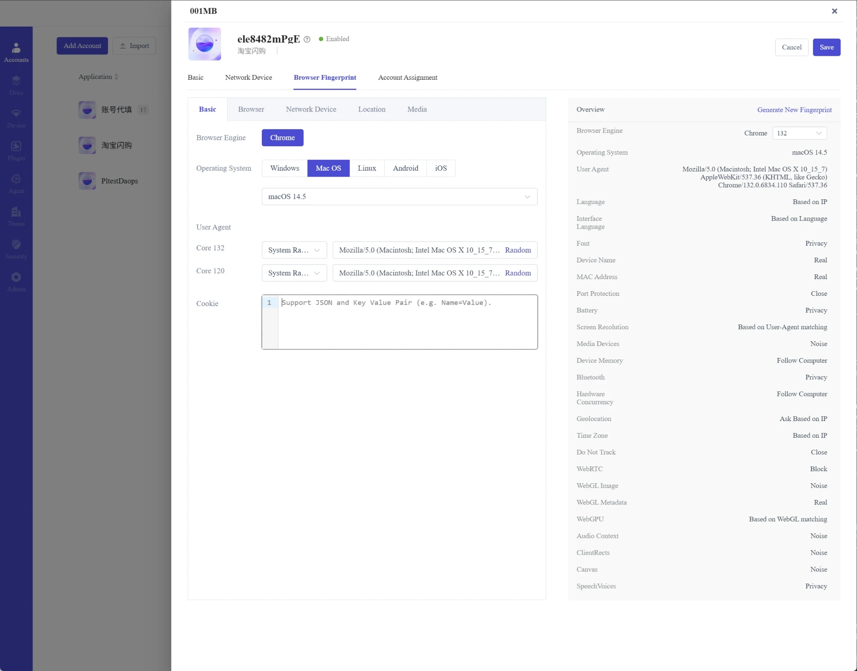
Task: Open Teams section in sidebar
Action: (x=16, y=217)
